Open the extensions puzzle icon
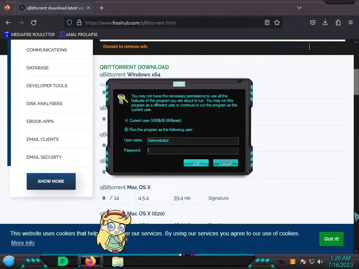The height and width of the screenshot is (269, 359). pos(338,22)
